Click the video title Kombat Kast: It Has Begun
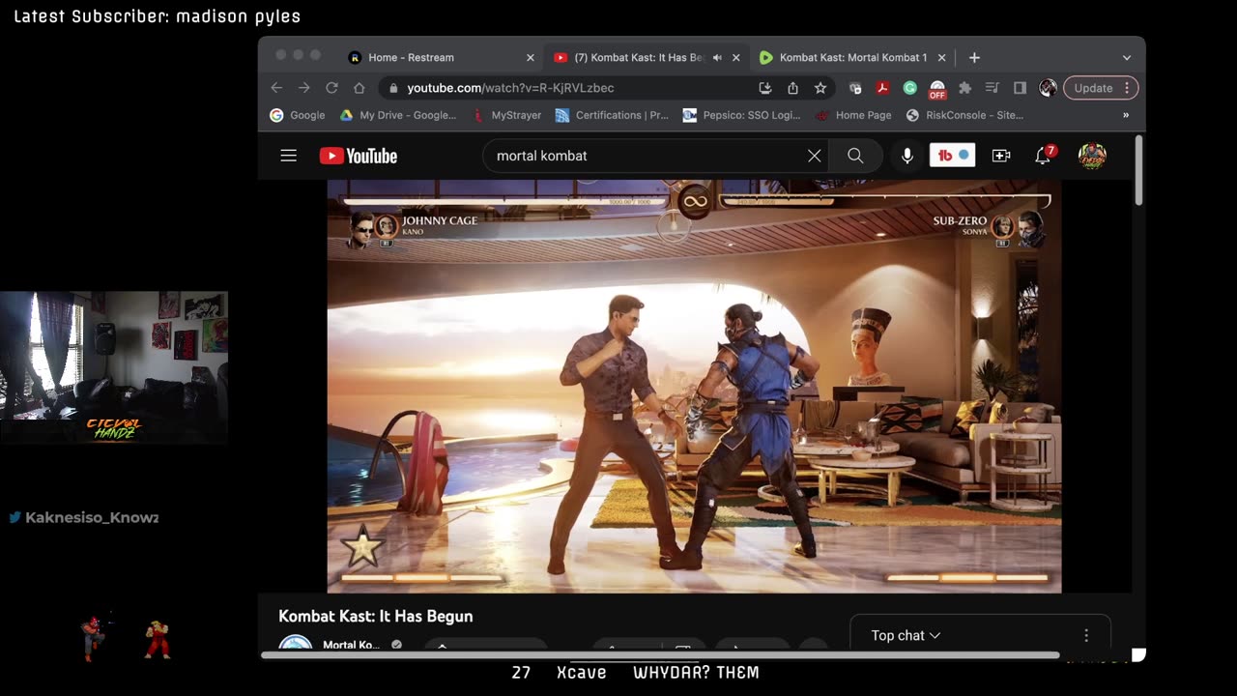This screenshot has height=696, width=1237. pyautogui.click(x=376, y=616)
